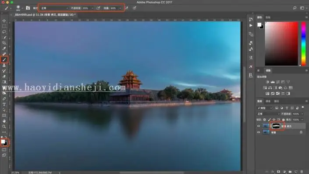
Task: Add a Brightness/Contrast adjustment
Action: click(268, 82)
